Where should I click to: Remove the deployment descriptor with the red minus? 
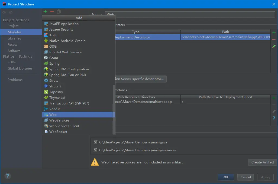[x=274, y=40]
